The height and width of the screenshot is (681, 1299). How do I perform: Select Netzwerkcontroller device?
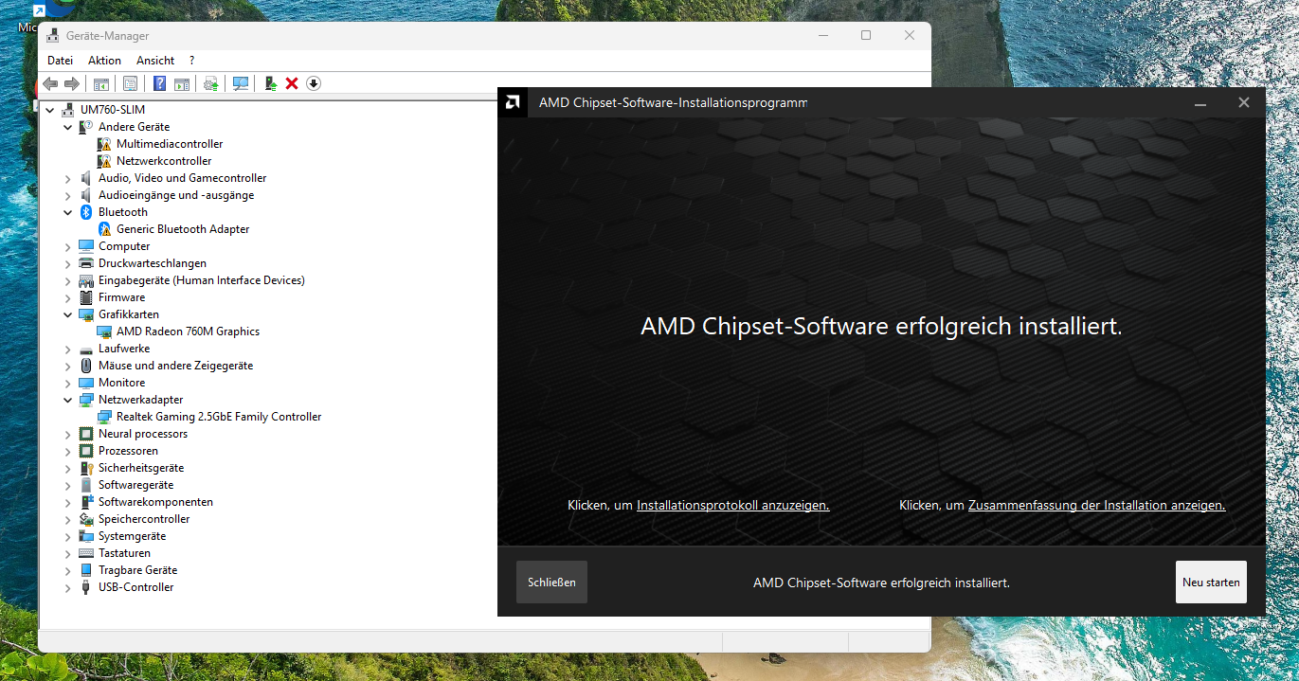point(164,161)
